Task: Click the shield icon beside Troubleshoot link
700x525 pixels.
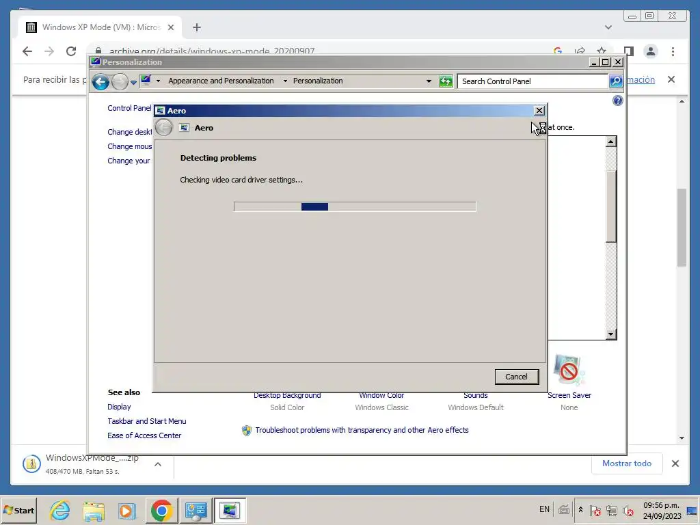Action: click(x=246, y=431)
